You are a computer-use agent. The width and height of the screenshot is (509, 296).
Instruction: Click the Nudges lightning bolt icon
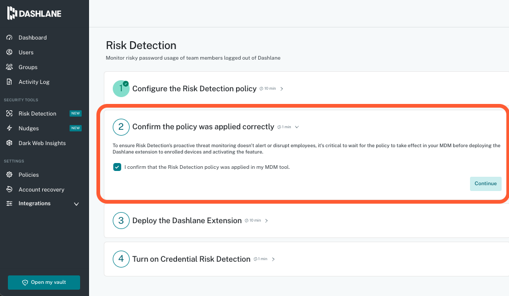point(9,128)
